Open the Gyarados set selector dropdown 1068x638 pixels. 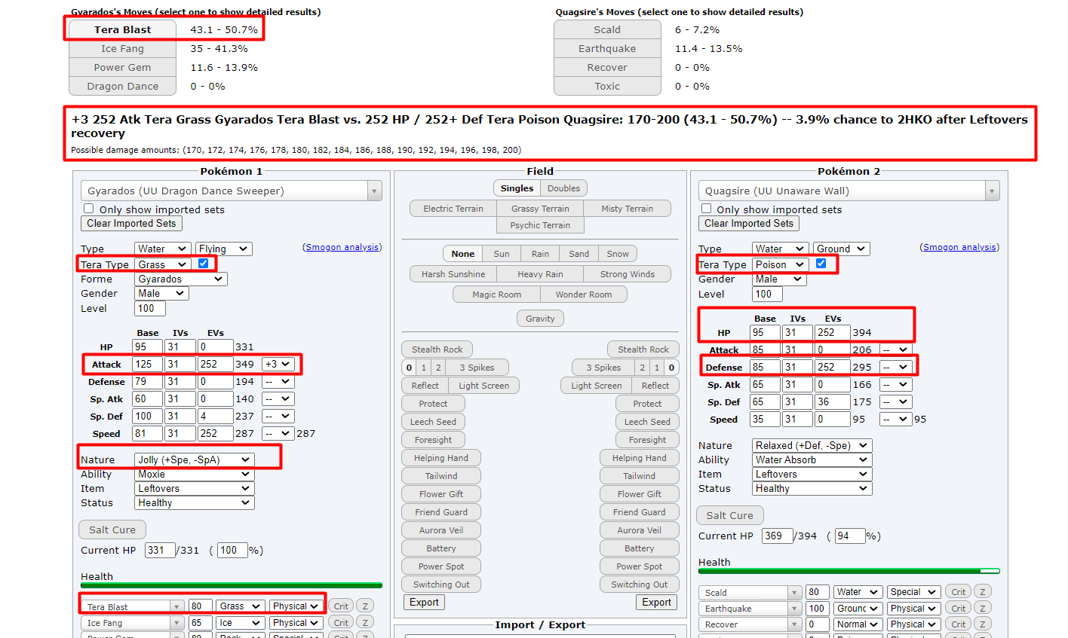click(232, 191)
